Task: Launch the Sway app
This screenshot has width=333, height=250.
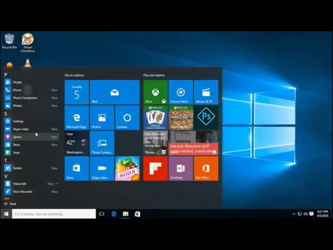Action: 31,153
